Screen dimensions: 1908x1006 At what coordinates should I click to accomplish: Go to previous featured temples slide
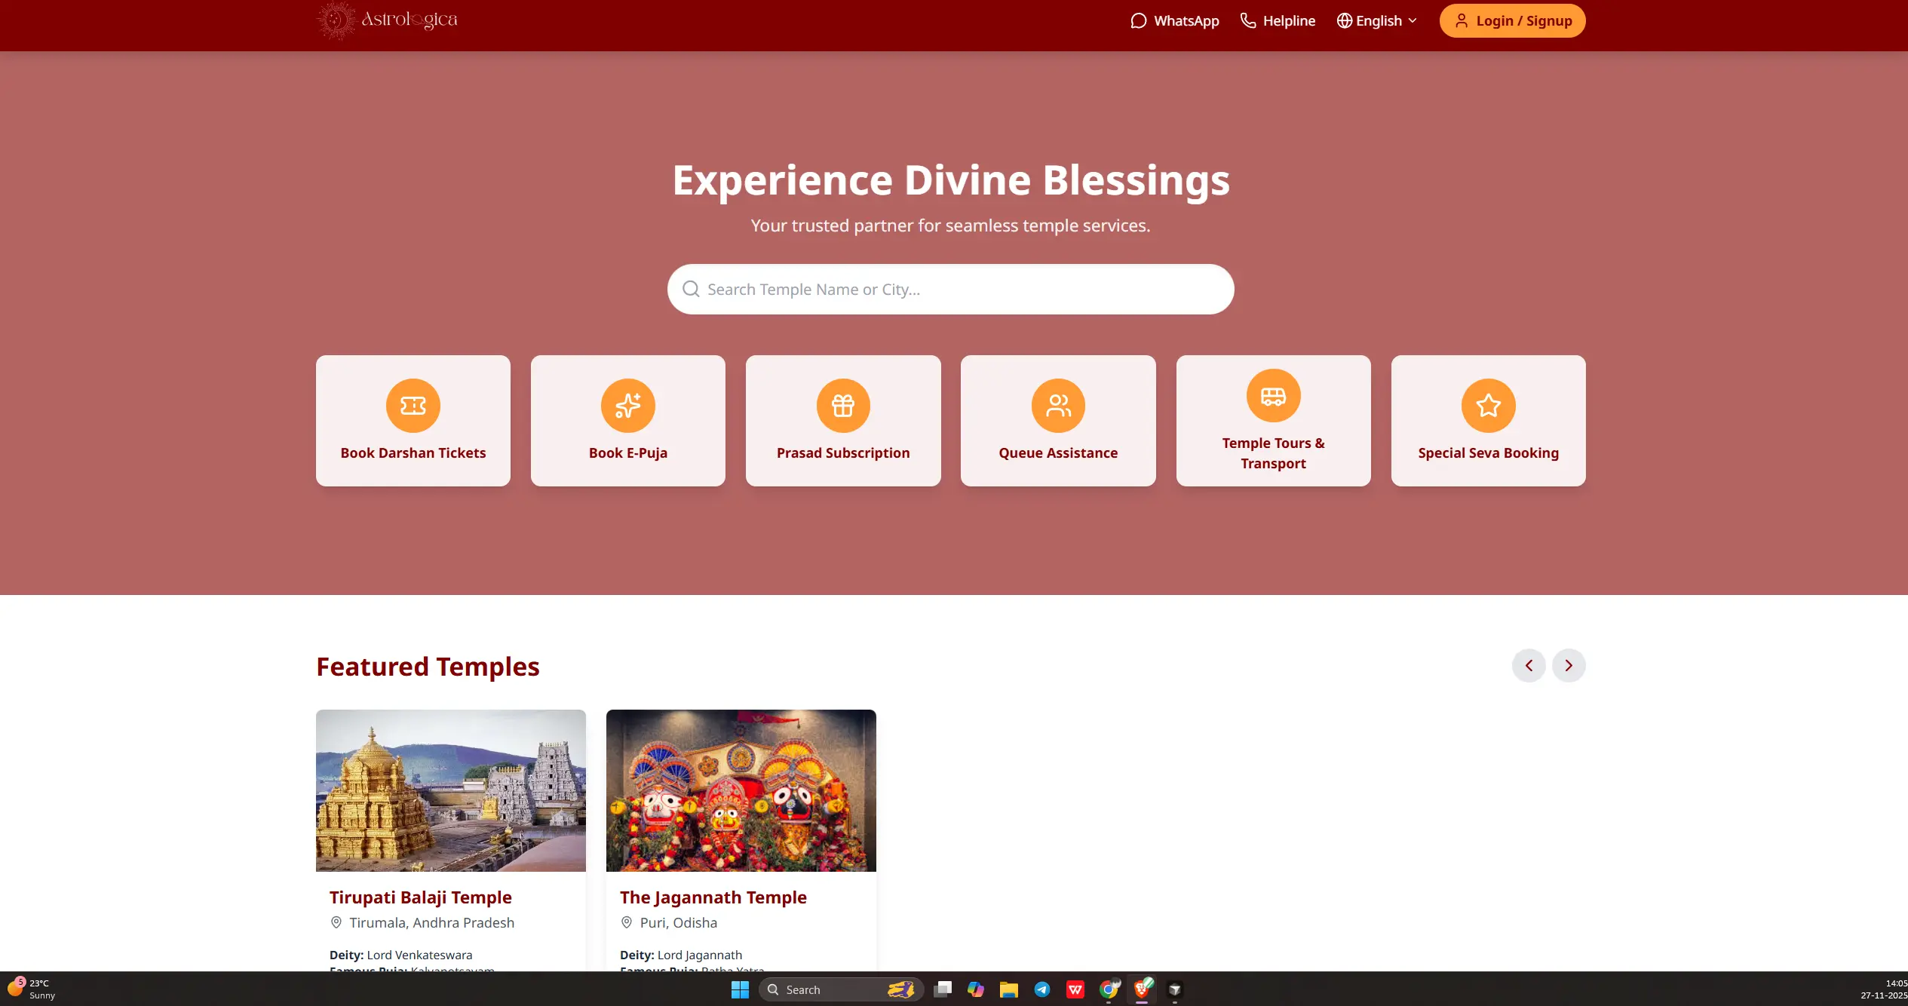[x=1529, y=666]
